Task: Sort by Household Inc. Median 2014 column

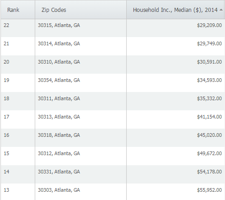Action: (x=175, y=10)
